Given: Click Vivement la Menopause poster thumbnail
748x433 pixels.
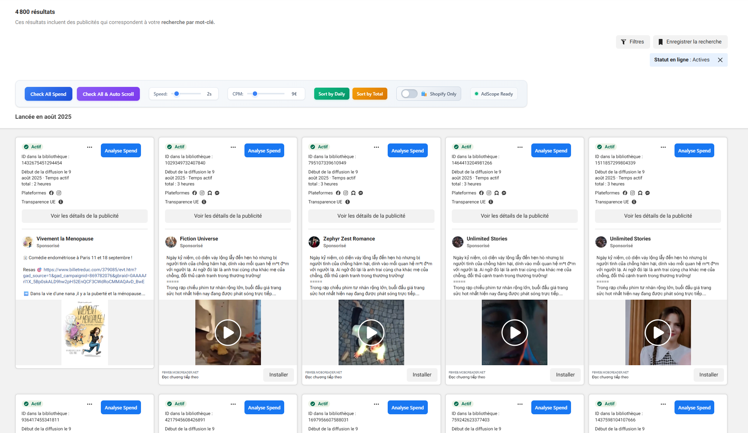Looking at the screenshot, I should pyautogui.click(x=85, y=332).
